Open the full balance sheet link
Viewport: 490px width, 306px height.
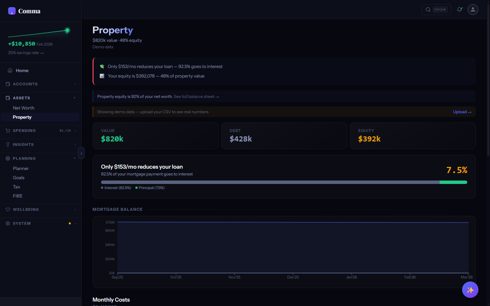point(196,97)
